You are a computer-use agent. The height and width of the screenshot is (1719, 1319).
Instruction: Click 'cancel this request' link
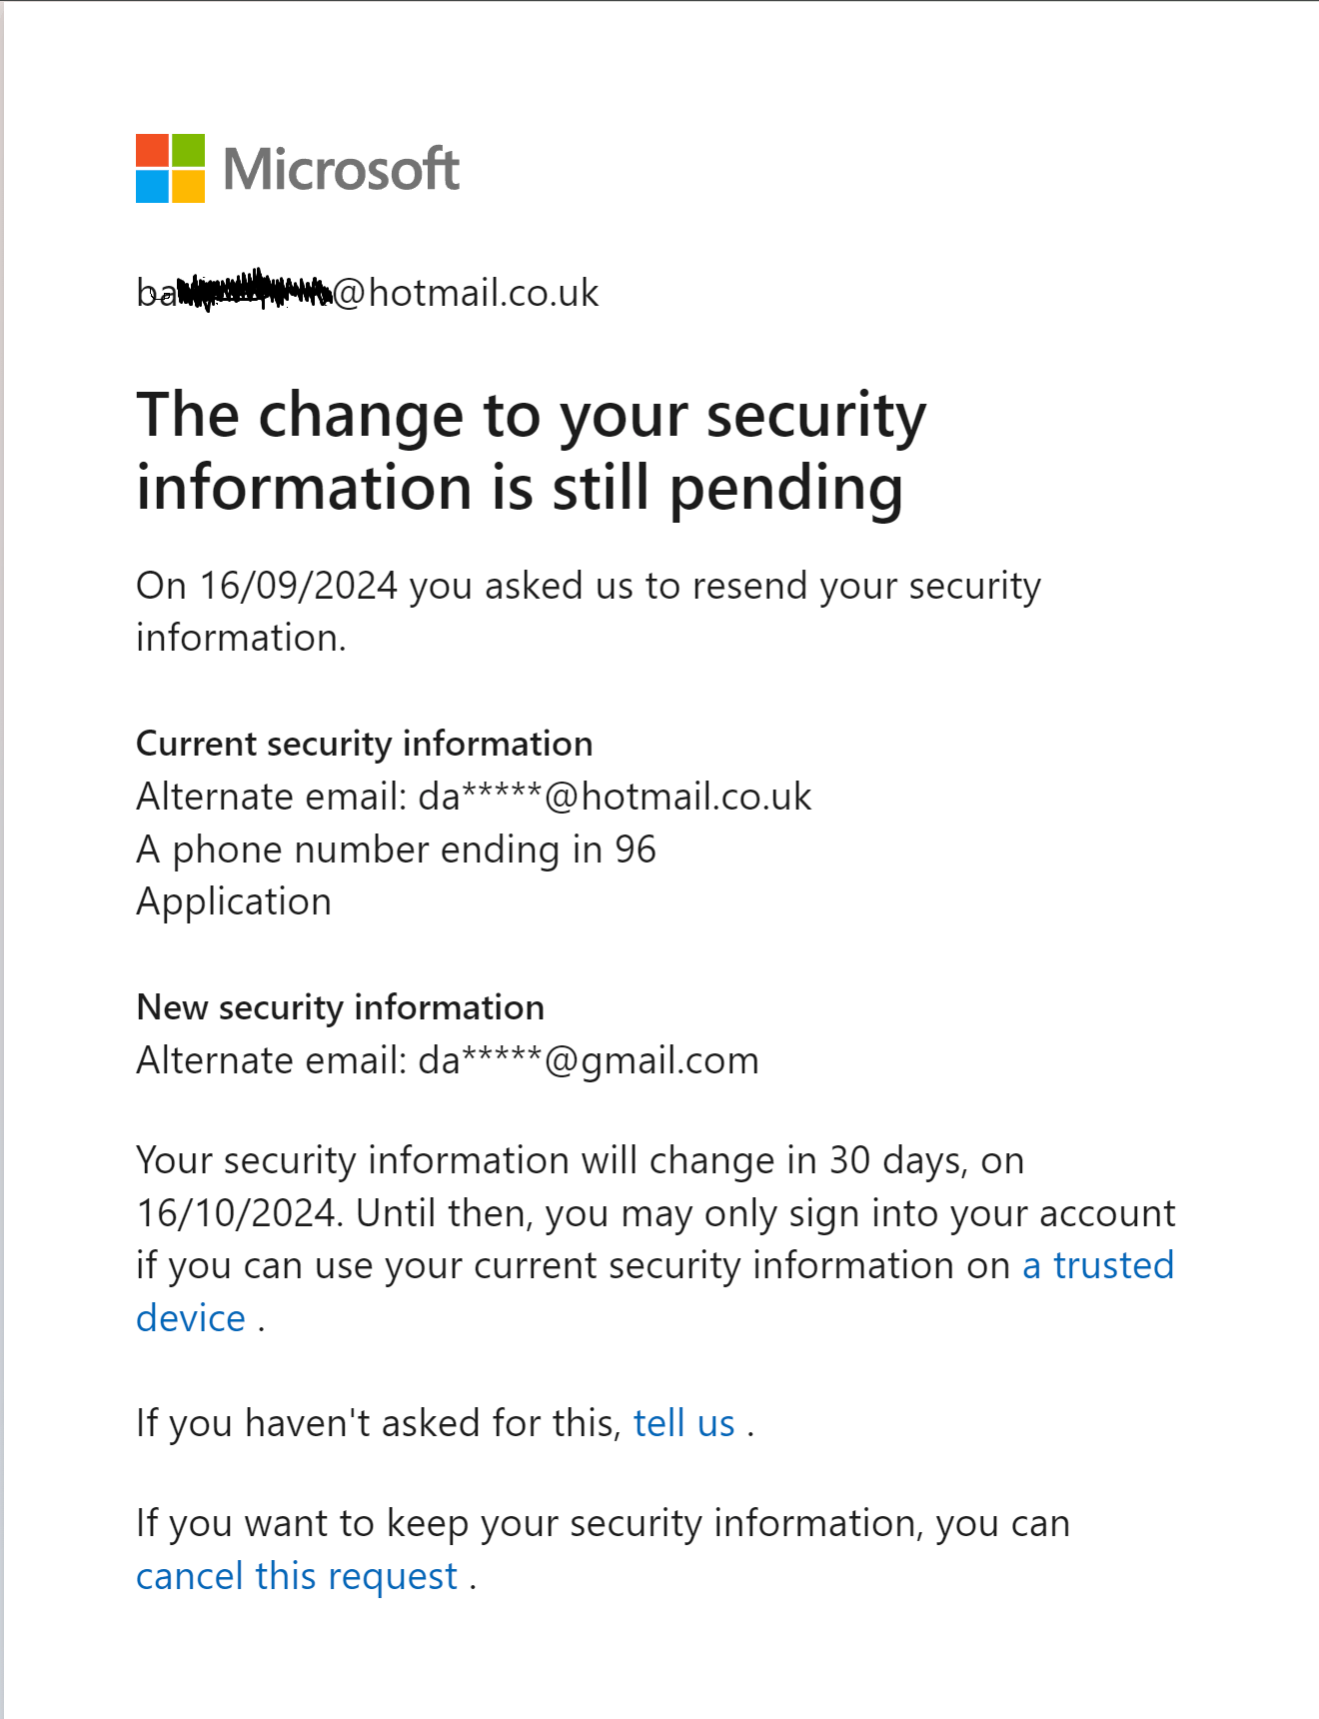(x=297, y=1576)
